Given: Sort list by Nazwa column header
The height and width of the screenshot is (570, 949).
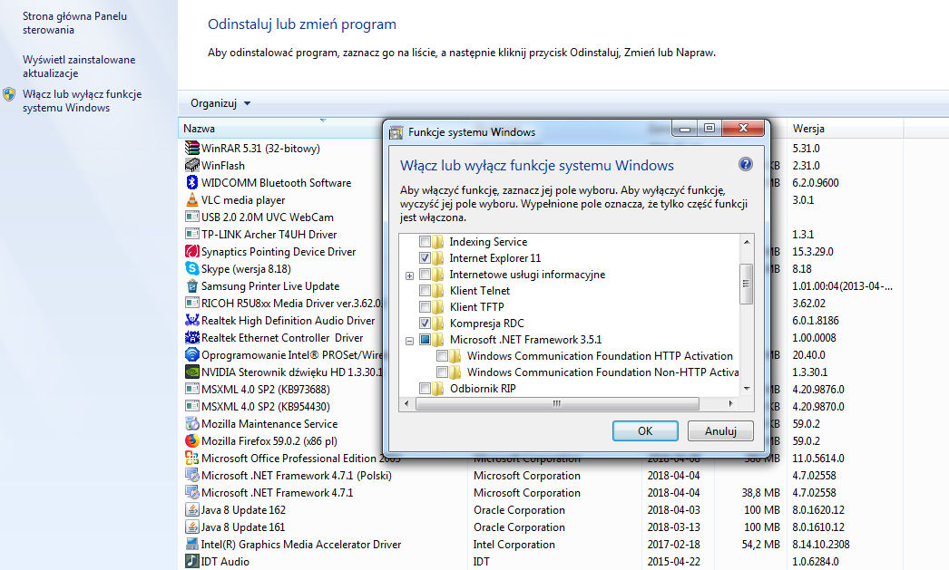Looking at the screenshot, I should [200, 129].
